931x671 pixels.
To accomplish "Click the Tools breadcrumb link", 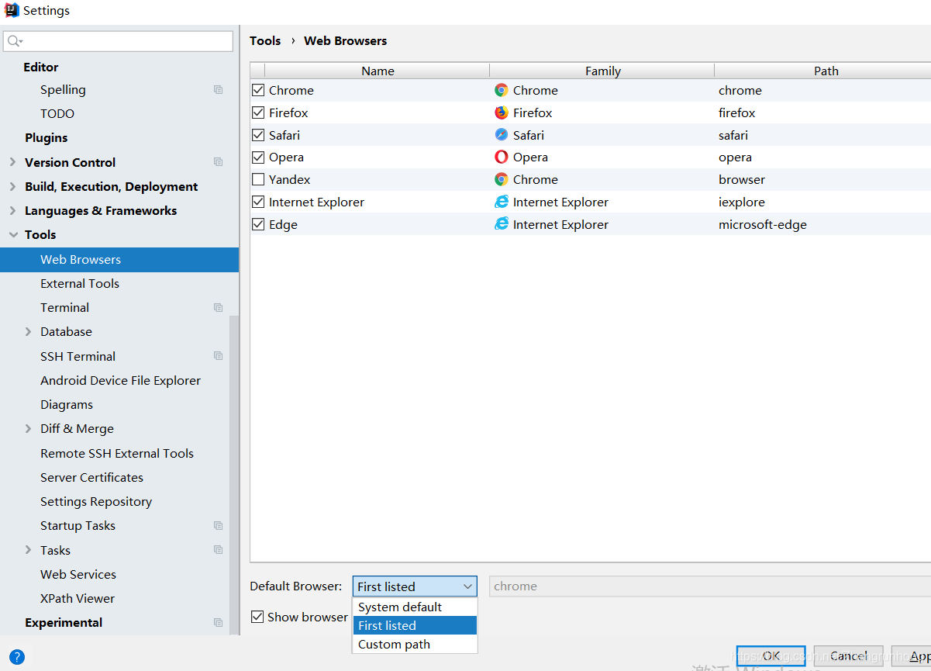I will (265, 40).
